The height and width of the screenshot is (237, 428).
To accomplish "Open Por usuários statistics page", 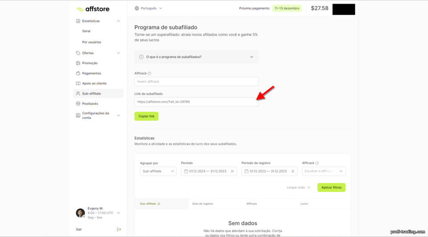I will click(x=91, y=42).
